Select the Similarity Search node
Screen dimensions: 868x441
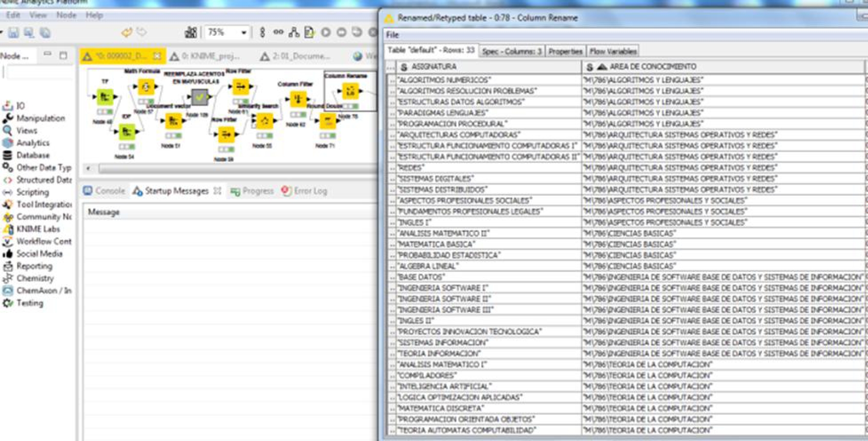click(x=264, y=121)
